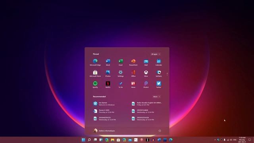Open the notification center icon
Image resolution: width=254 pixels, height=143 pixels.
[x=250, y=140]
